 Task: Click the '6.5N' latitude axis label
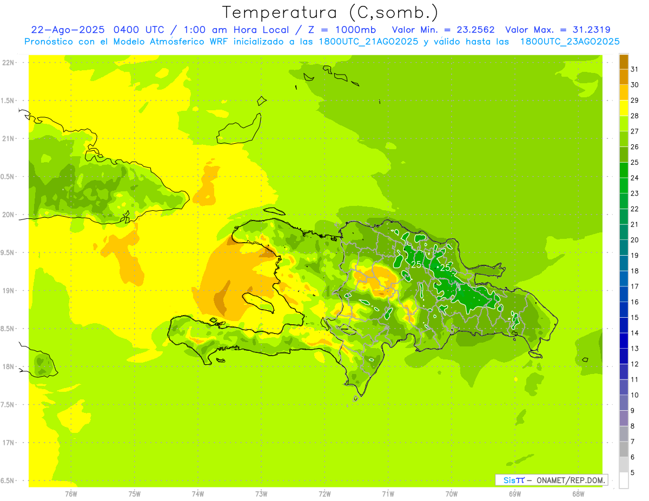point(8,480)
